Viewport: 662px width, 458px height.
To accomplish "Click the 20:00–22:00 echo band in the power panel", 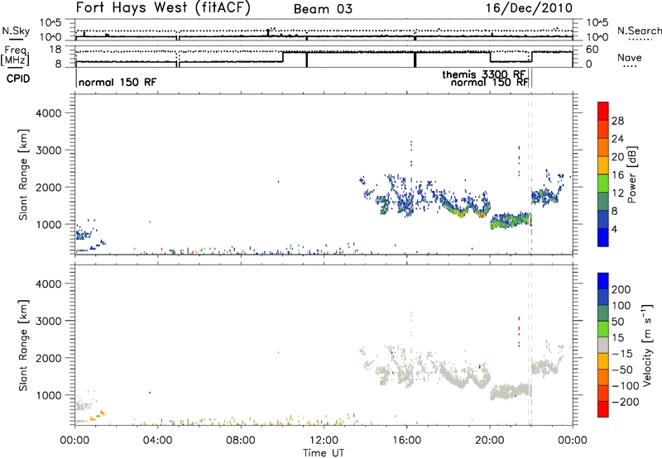I will click(511, 220).
